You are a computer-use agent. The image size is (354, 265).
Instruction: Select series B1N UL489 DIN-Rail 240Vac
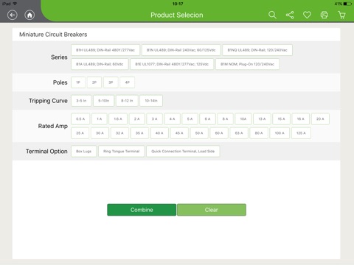(181, 50)
